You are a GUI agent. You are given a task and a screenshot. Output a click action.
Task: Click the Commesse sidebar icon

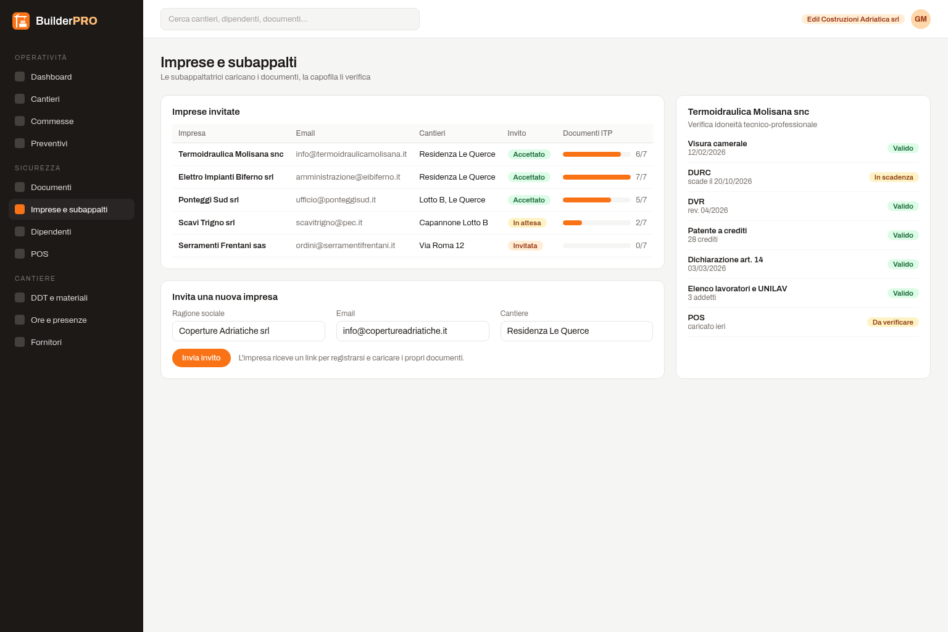20,121
